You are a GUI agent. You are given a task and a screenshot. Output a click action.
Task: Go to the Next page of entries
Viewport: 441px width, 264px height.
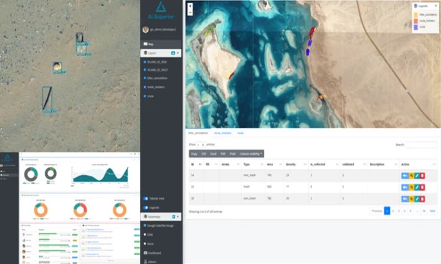[x=433, y=211]
